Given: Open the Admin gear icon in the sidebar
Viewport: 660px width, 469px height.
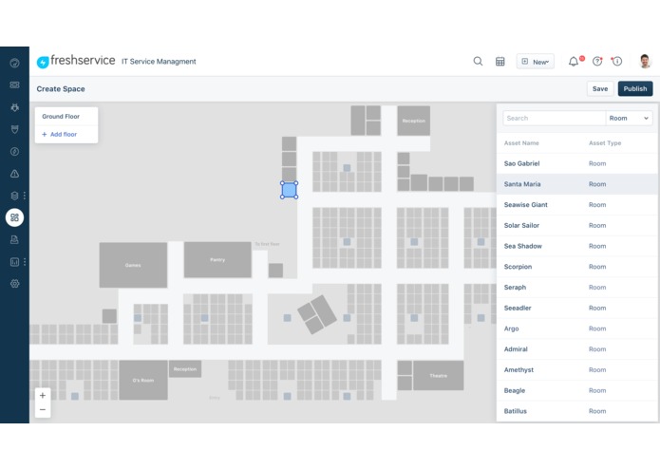Looking at the screenshot, I should [15, 284].
